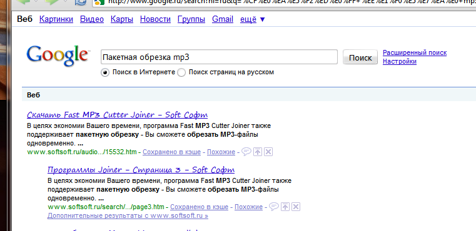Click the bold 'Веб' item in the top navigation
The width and height of the screenshot is (476, 231).
[x=24, y=19]
